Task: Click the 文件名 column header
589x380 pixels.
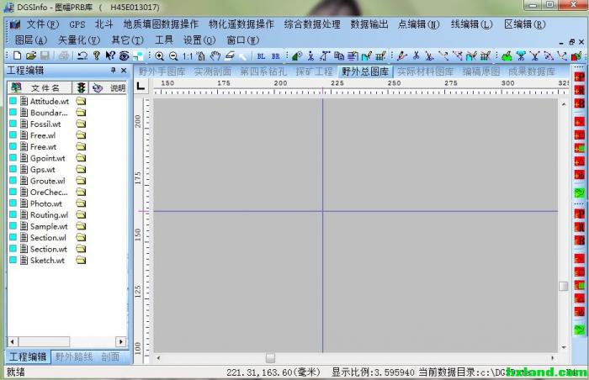Action: coord(45,87)
